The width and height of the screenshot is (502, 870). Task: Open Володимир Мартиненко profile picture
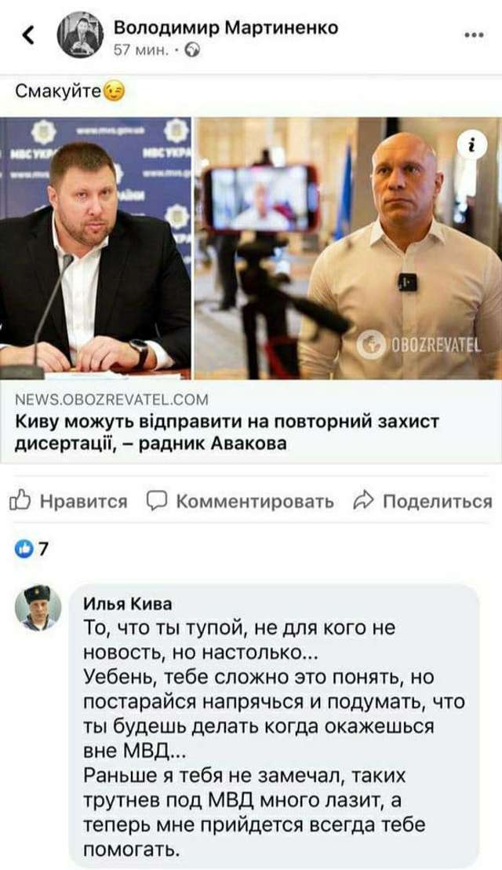click(80, 35)
